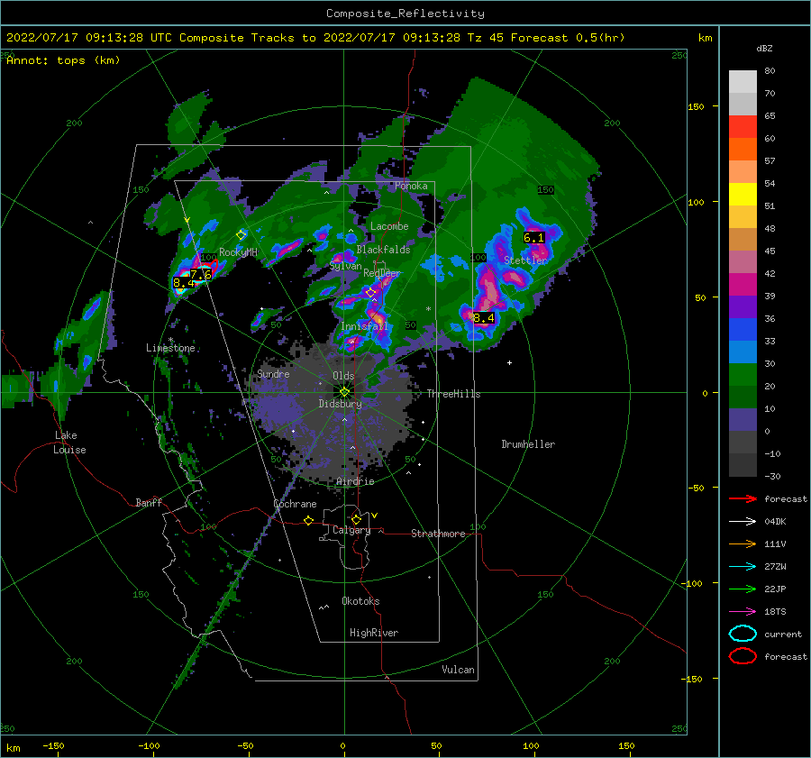The image size is (811, 758).
Task: Select the yellow diamond marker at RedDeer
Action: (370, 293)
